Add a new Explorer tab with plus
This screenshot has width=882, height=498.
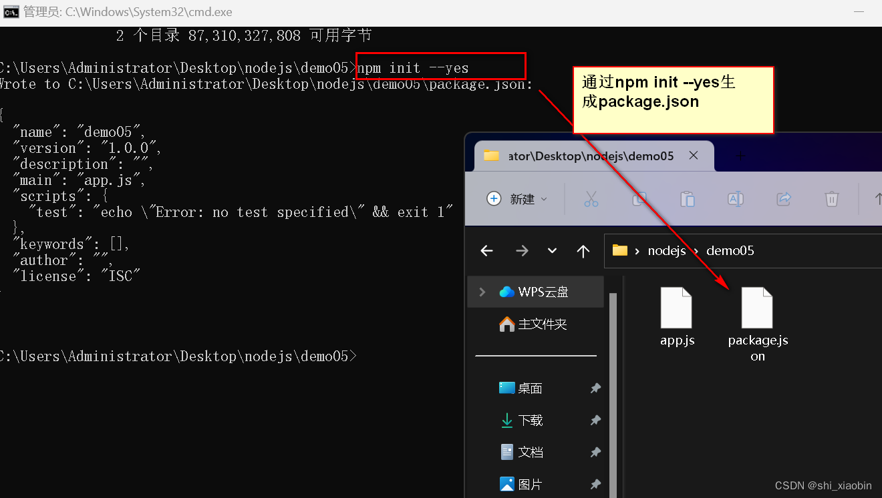(x=740, y=156)
